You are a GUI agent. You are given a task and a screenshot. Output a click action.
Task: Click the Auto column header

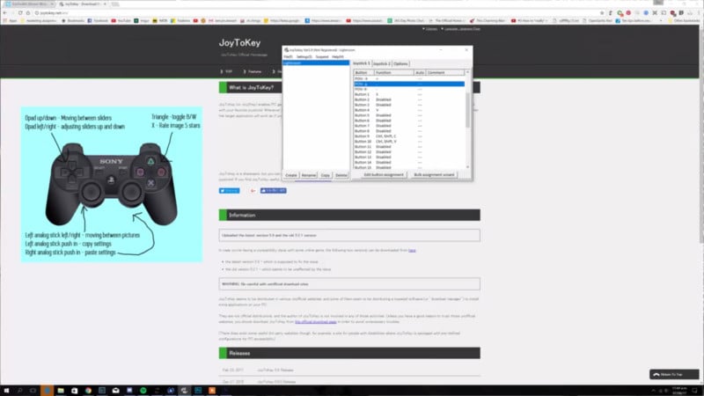click(420, 72)
